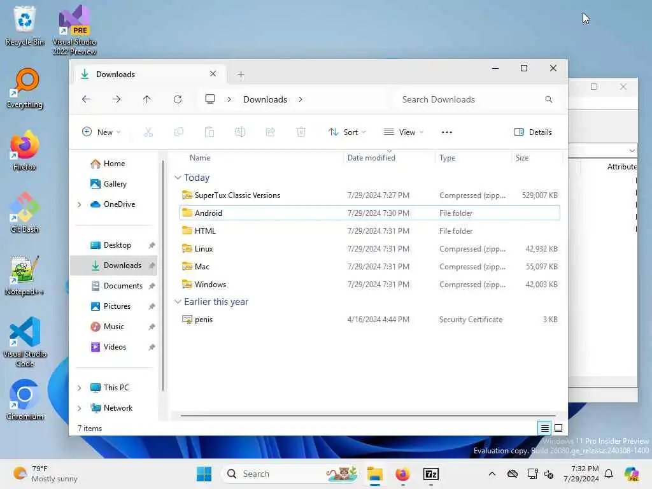Go forward with the right arrow button
The image size is (652, 489).
click(x=117, y=99)
